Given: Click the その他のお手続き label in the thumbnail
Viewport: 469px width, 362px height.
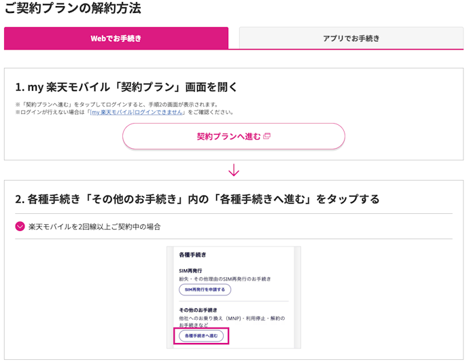Looking at the screenshot, I should pyautogui.click(x=198, y=310).
